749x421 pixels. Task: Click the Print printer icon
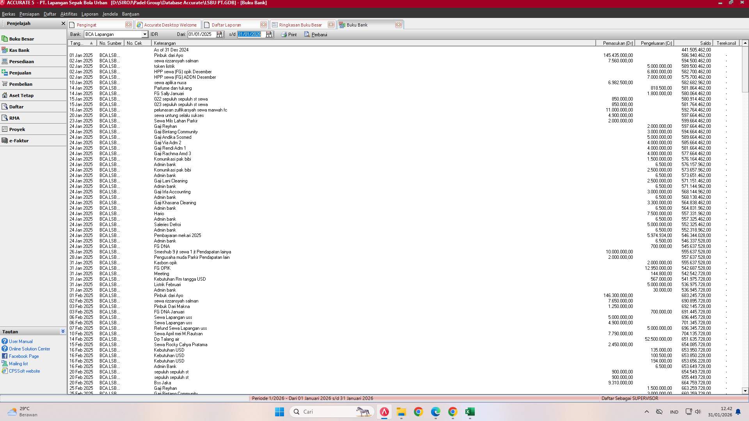(x=284, y=35)
